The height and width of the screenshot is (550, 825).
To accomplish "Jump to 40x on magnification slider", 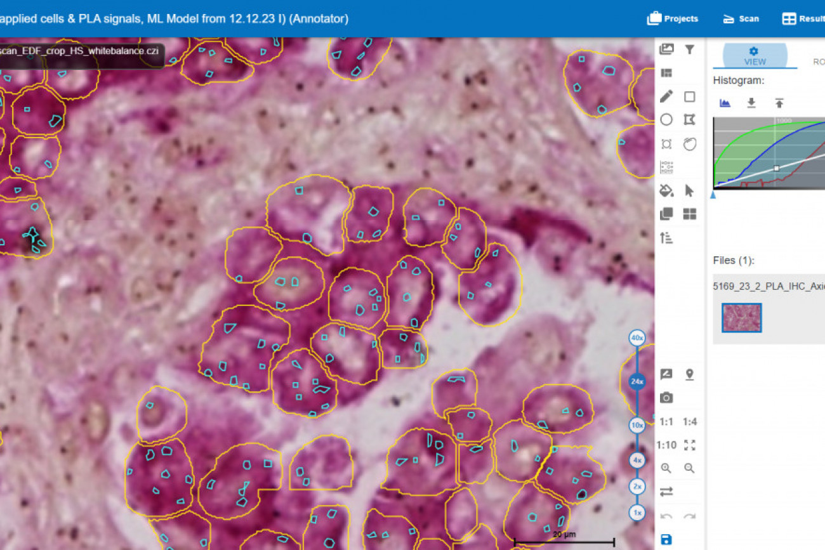I will point(637,338).
